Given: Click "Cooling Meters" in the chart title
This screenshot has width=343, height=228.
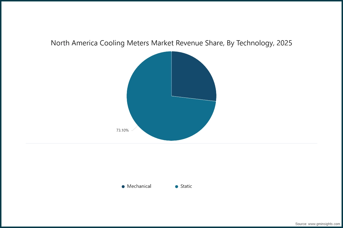Looking at the screenshot, I should pyautogui.click(x=112, y=43).
